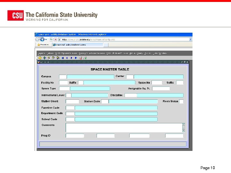Image resolution: width=231 pixels, height=173 pixels.
Task: Open the Window menu at menu bar end
Action: 163,53
